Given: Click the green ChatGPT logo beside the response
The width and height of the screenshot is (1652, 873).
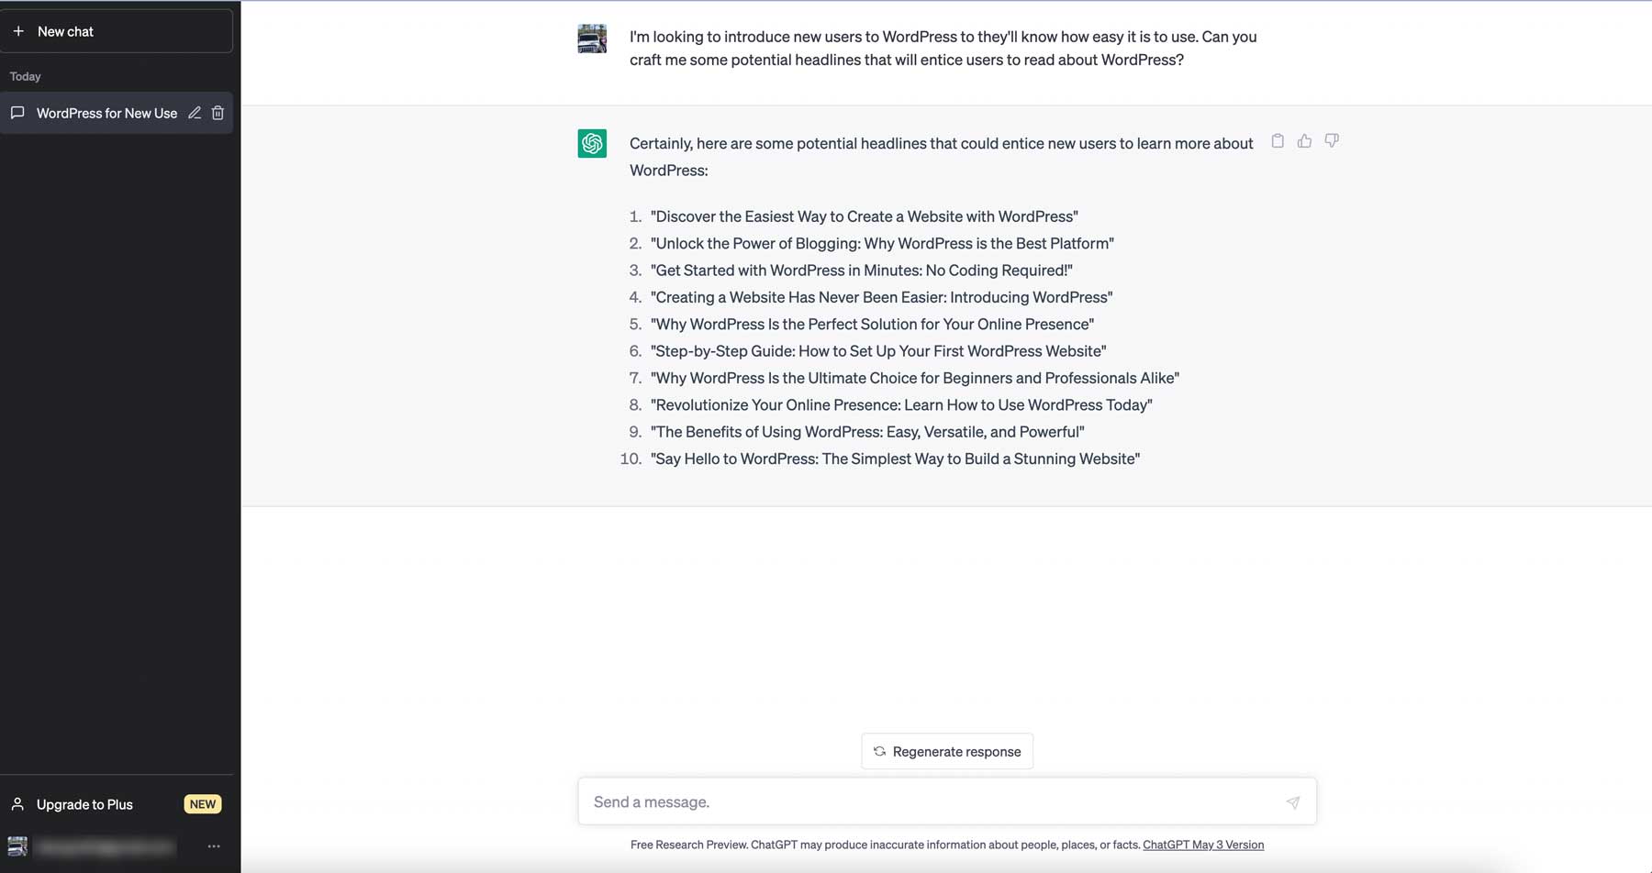Looking at the screenshot, I should (x=592, y=143).
